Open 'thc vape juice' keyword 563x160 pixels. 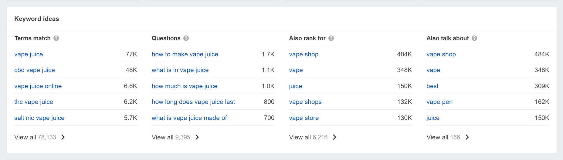(34, 102)
